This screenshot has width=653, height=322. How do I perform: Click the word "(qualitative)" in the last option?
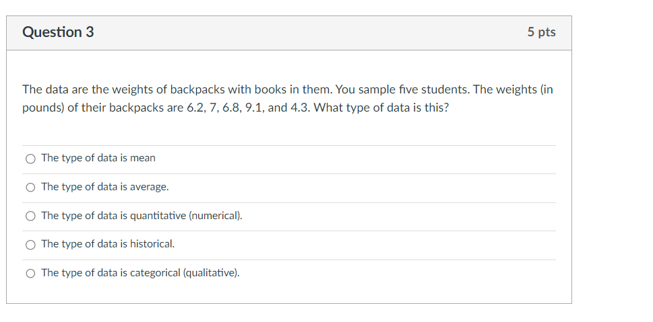(212, 273)
